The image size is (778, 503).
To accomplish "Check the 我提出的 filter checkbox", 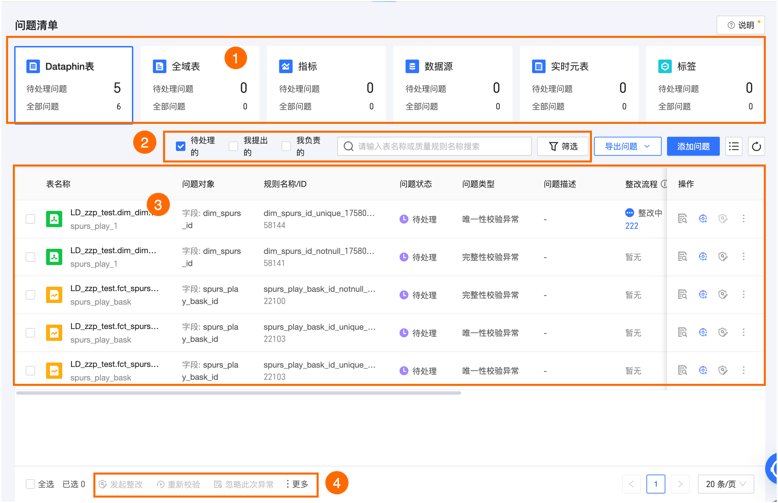I will point(233,146).
